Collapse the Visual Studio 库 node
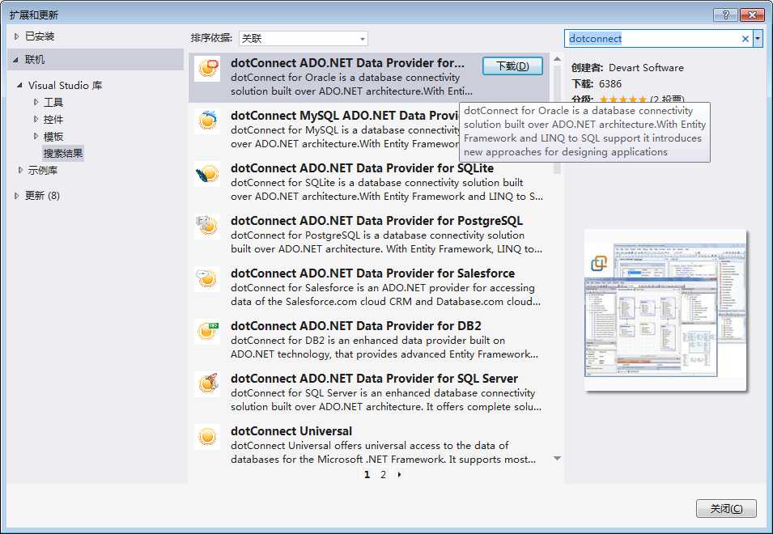Screen dimensions: 773x534 (19, 85)
